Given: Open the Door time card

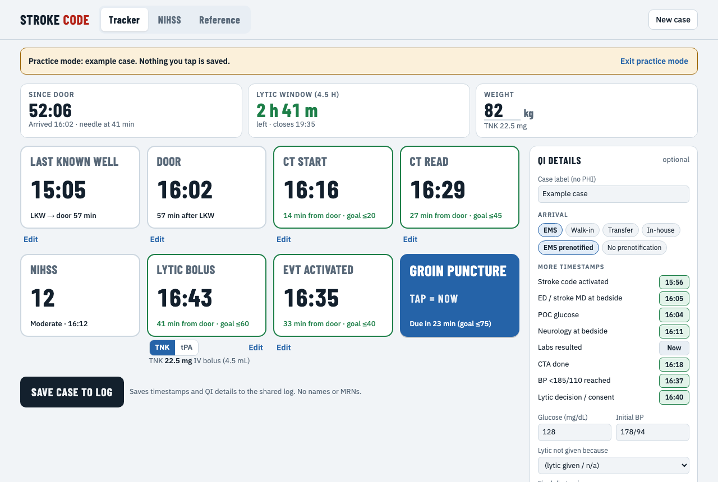Looking at the screenshot, I should coord(206,187).
